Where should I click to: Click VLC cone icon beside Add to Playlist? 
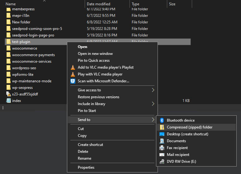coord(73,67)
